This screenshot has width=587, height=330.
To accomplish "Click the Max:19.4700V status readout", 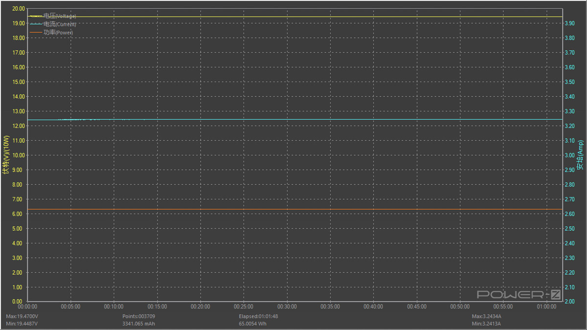I will (x=22, y=316).
